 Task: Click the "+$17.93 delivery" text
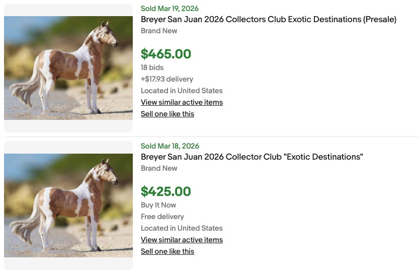point(167,79)
